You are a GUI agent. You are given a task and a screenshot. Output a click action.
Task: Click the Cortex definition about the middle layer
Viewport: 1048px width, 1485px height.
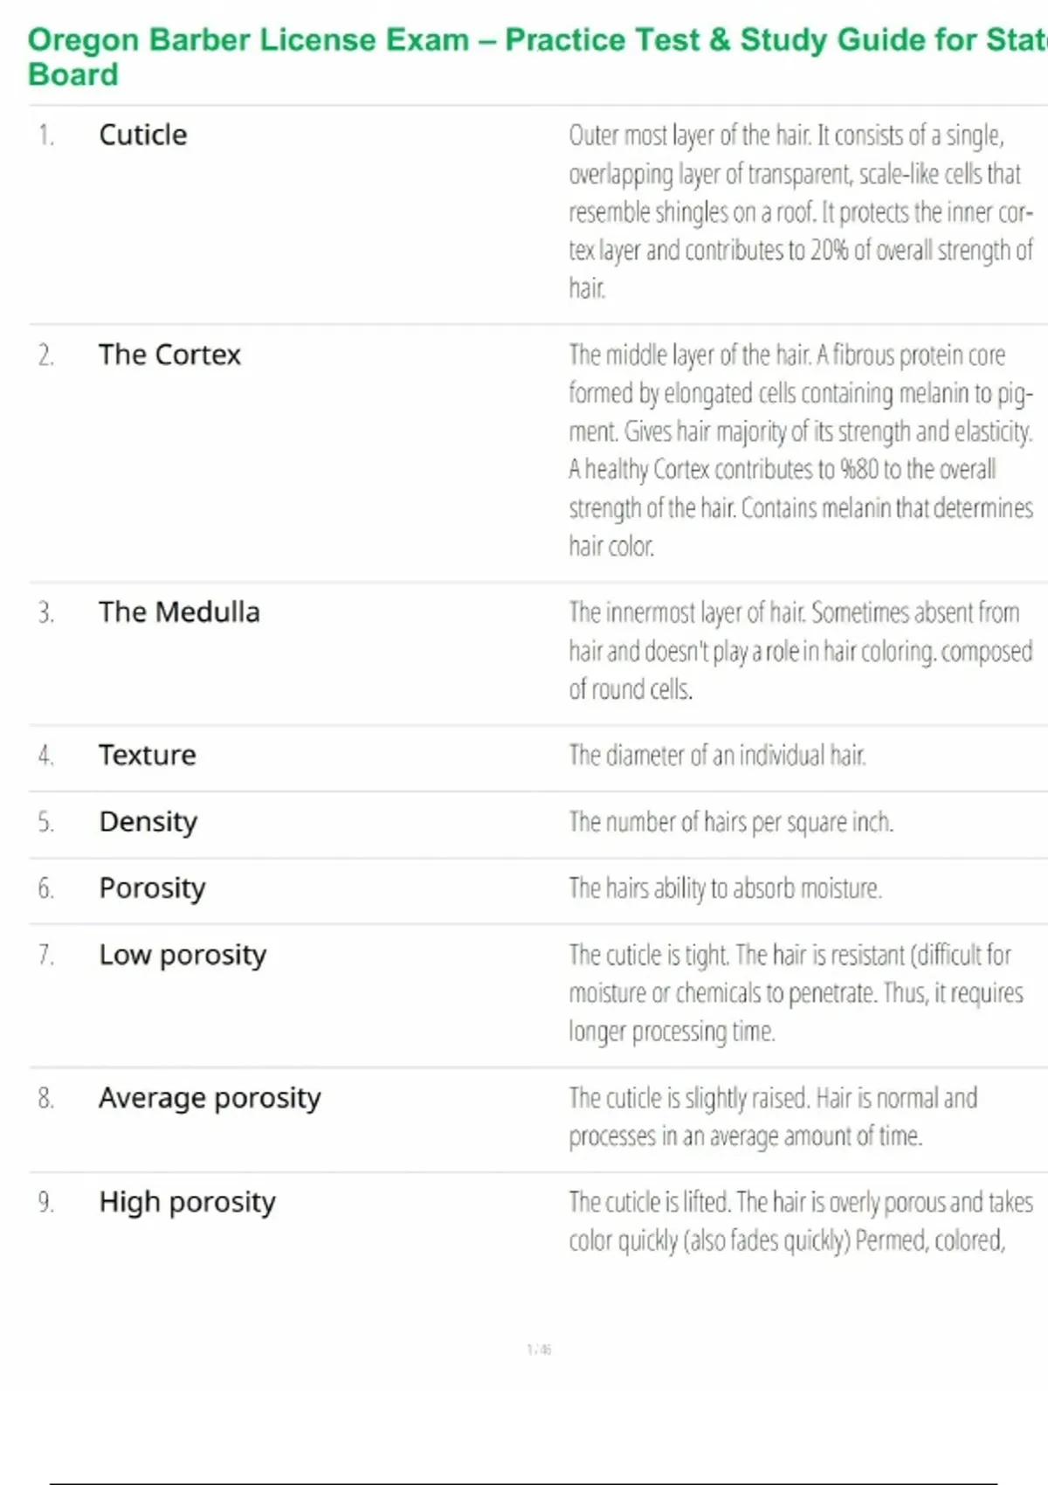coord(799,450)
